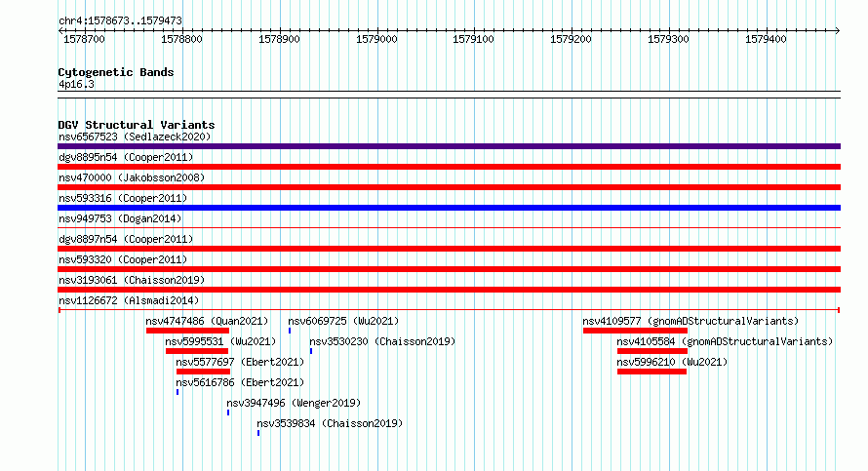Viewport: 868px width, 471px height.
Task: Click ruler position 1579400
Action: pyautogui.click(x=766, y=39)
